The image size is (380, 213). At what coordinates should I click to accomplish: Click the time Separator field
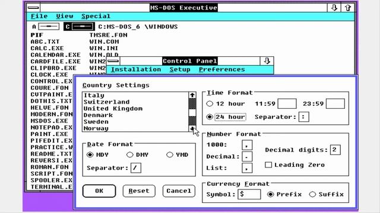point(304,117)
